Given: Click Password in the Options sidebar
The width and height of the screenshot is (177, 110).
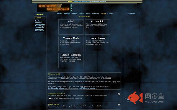Looking at the screenshot, I should 38,23.
